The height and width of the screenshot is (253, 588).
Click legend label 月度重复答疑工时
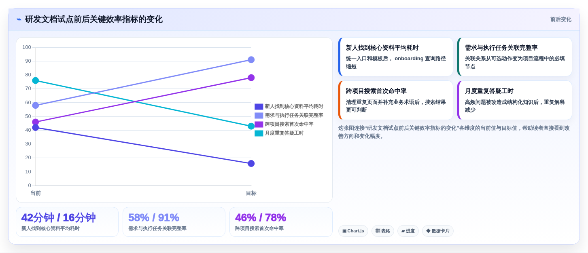(x=284, y=133)
